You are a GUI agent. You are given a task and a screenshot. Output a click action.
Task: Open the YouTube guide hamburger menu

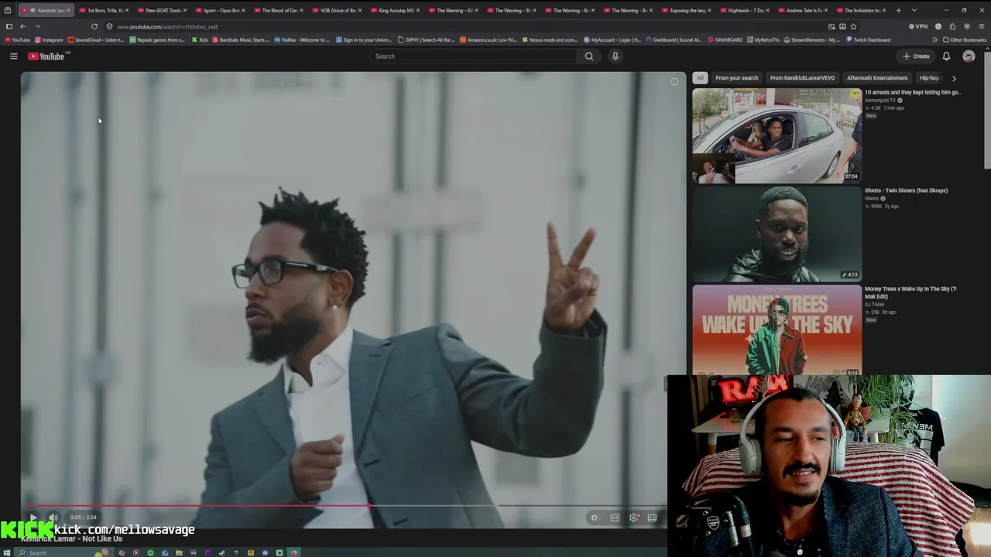click(13, 56)
